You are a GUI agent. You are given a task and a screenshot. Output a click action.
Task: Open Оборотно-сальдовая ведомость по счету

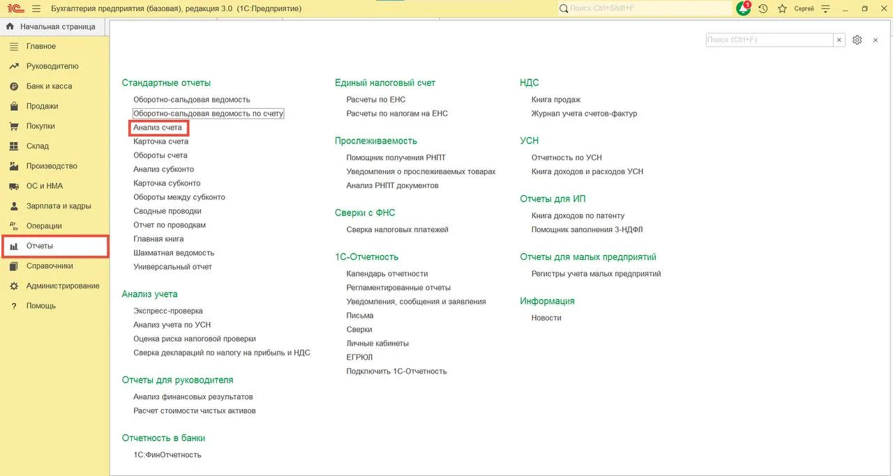pyautogui.click(x=209, y=114)
